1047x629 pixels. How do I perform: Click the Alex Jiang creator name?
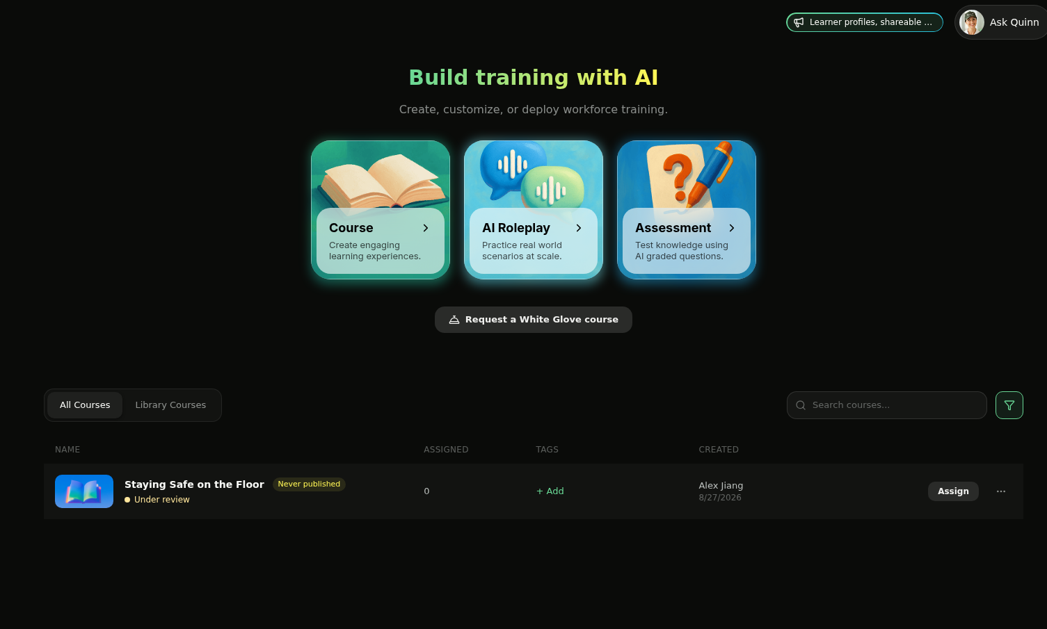tap(721, 486)
